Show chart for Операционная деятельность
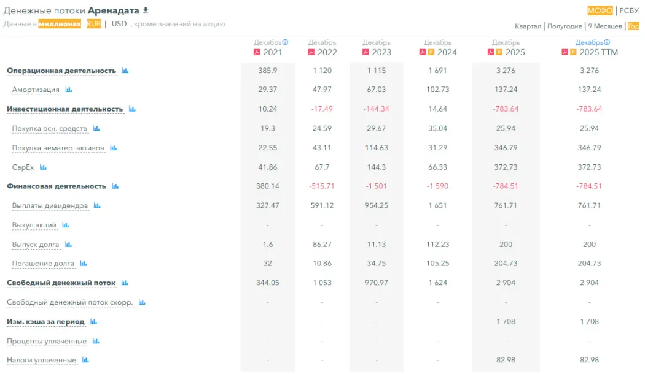645x374 pixels. pyautogui.click(x=125, y=71)
